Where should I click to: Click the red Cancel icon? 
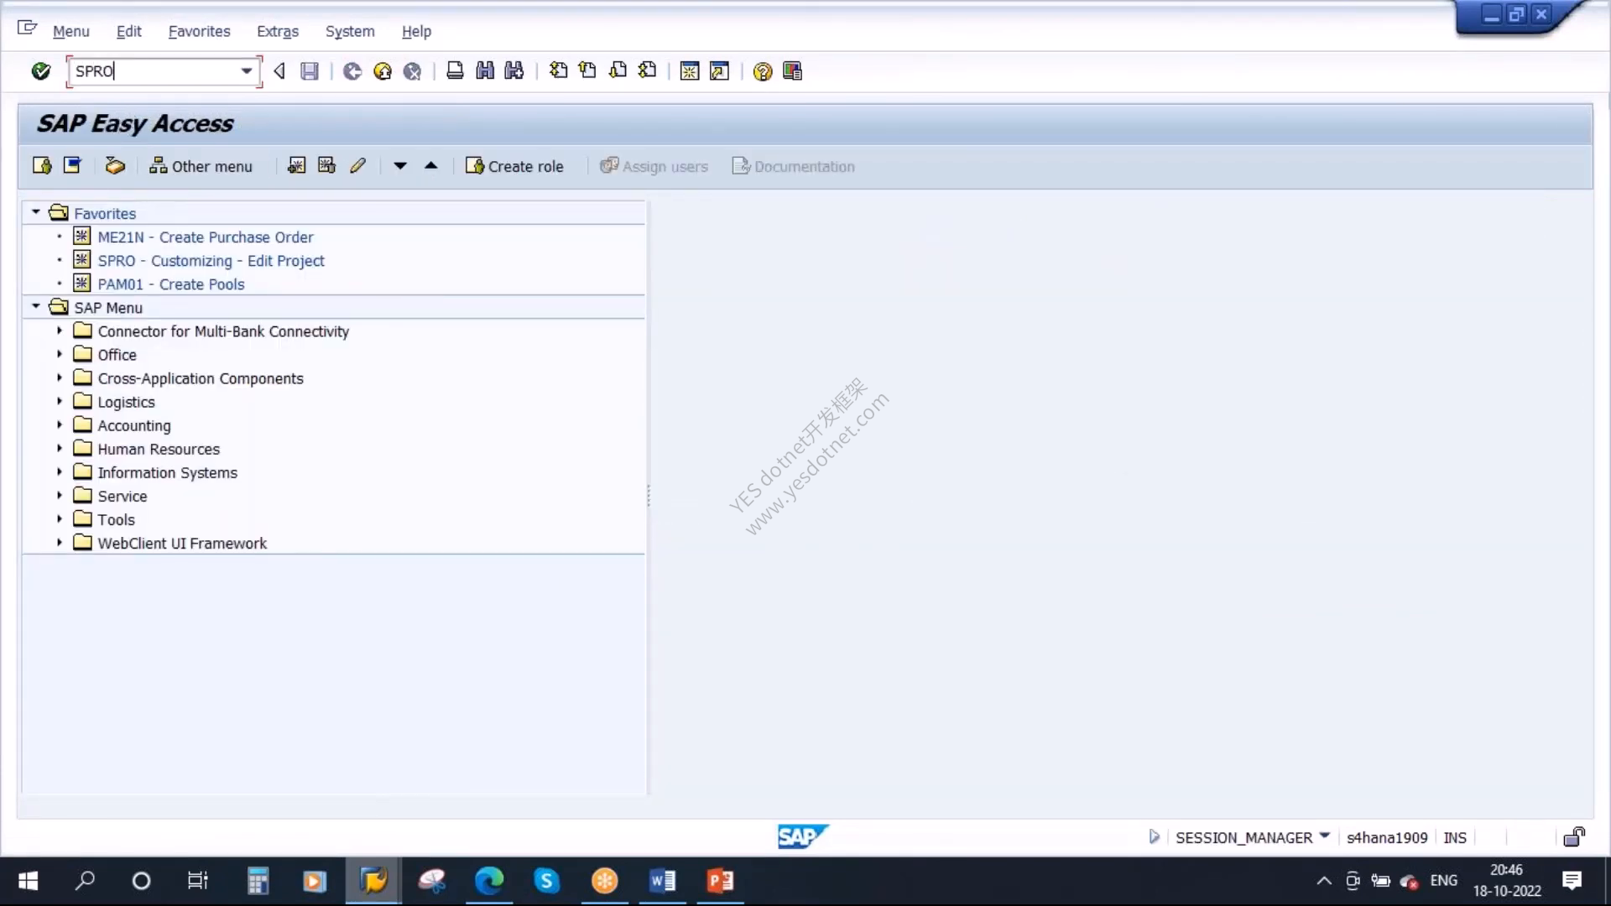[412, 71]
